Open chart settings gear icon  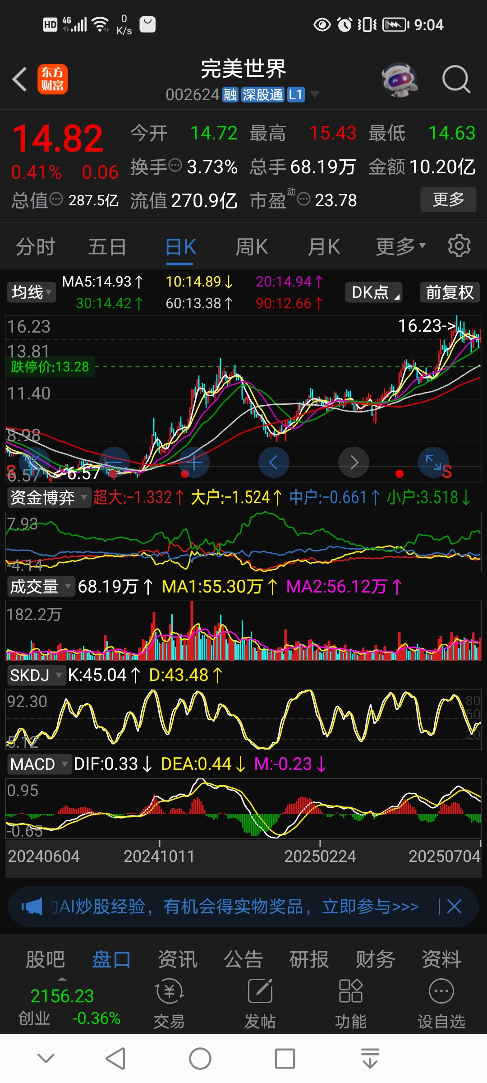tap(459, 246)
